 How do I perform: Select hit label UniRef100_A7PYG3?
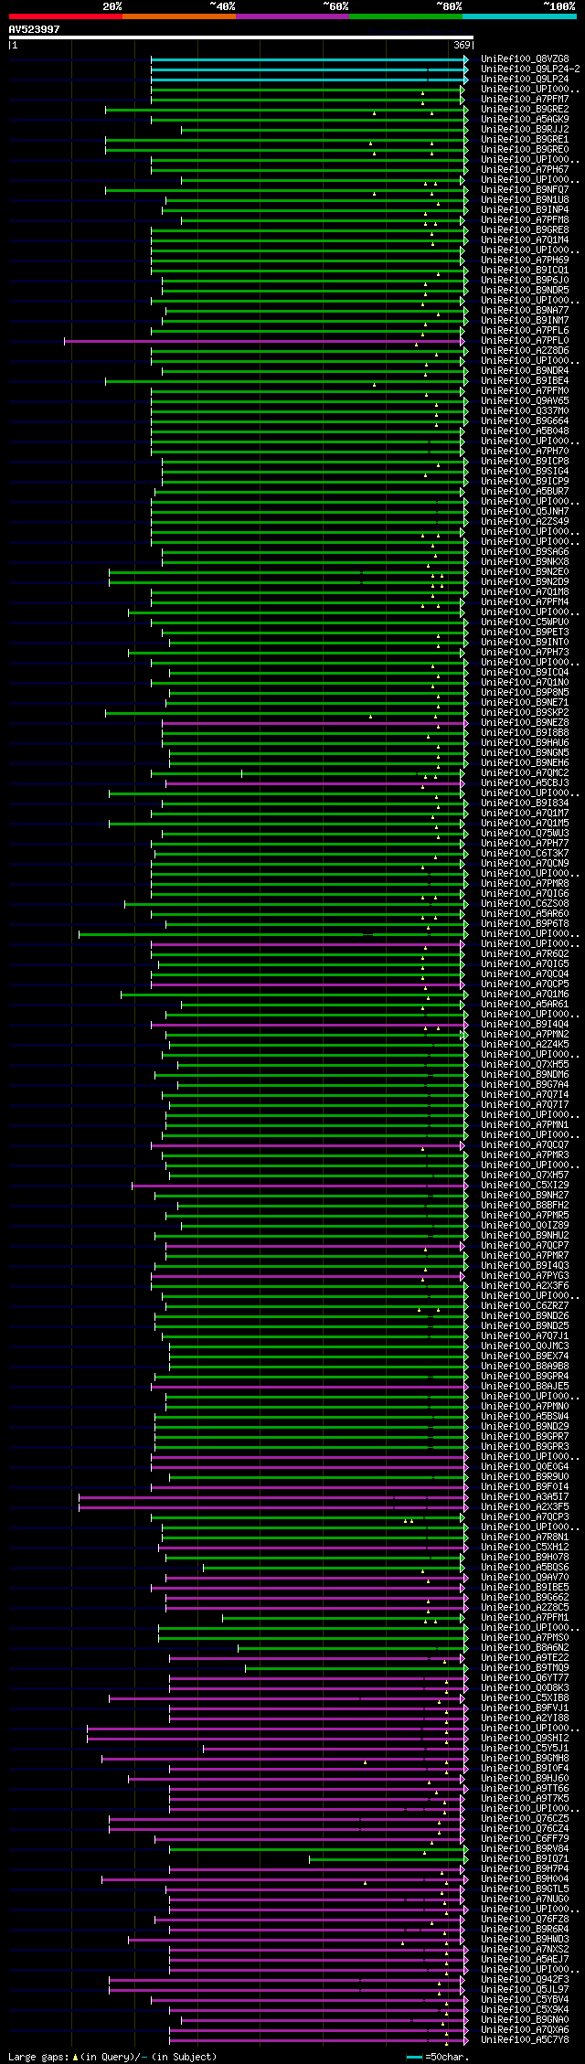525,1276
